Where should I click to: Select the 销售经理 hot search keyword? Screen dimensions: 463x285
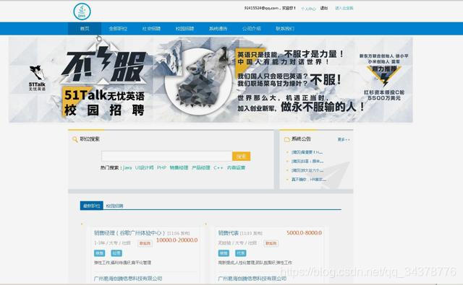pyautogui.click(x=179, y=167)
